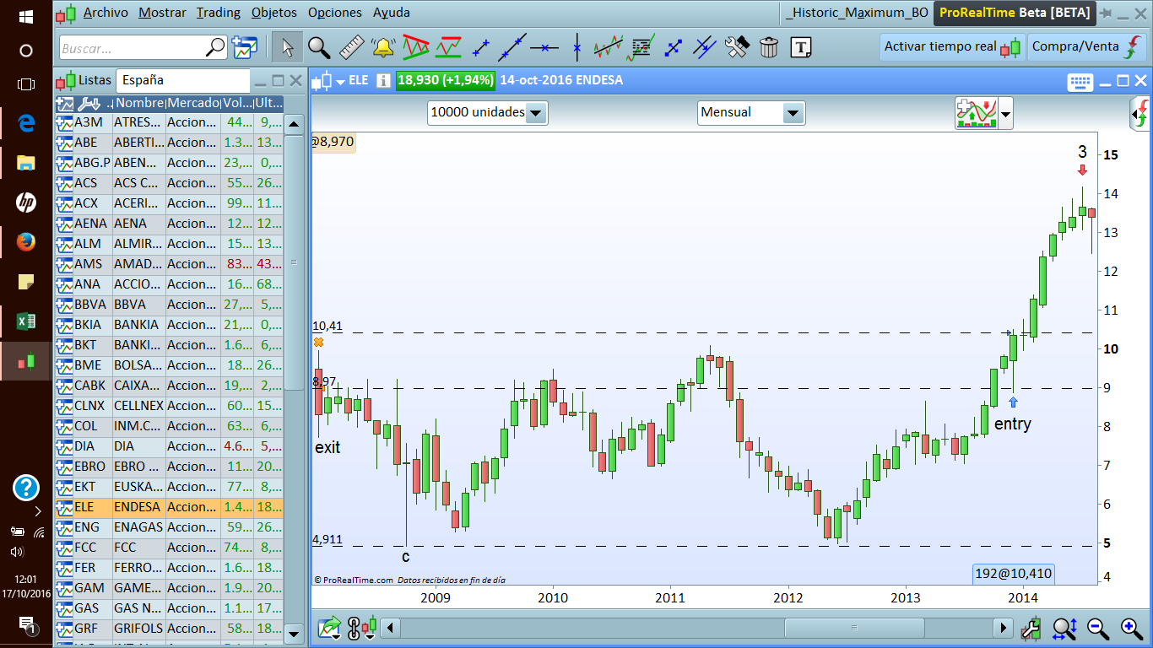The width and height of the screenshot is (1153, 648).
Task: Open chart properties wrench icon
Action: (x=1031, y=628)
